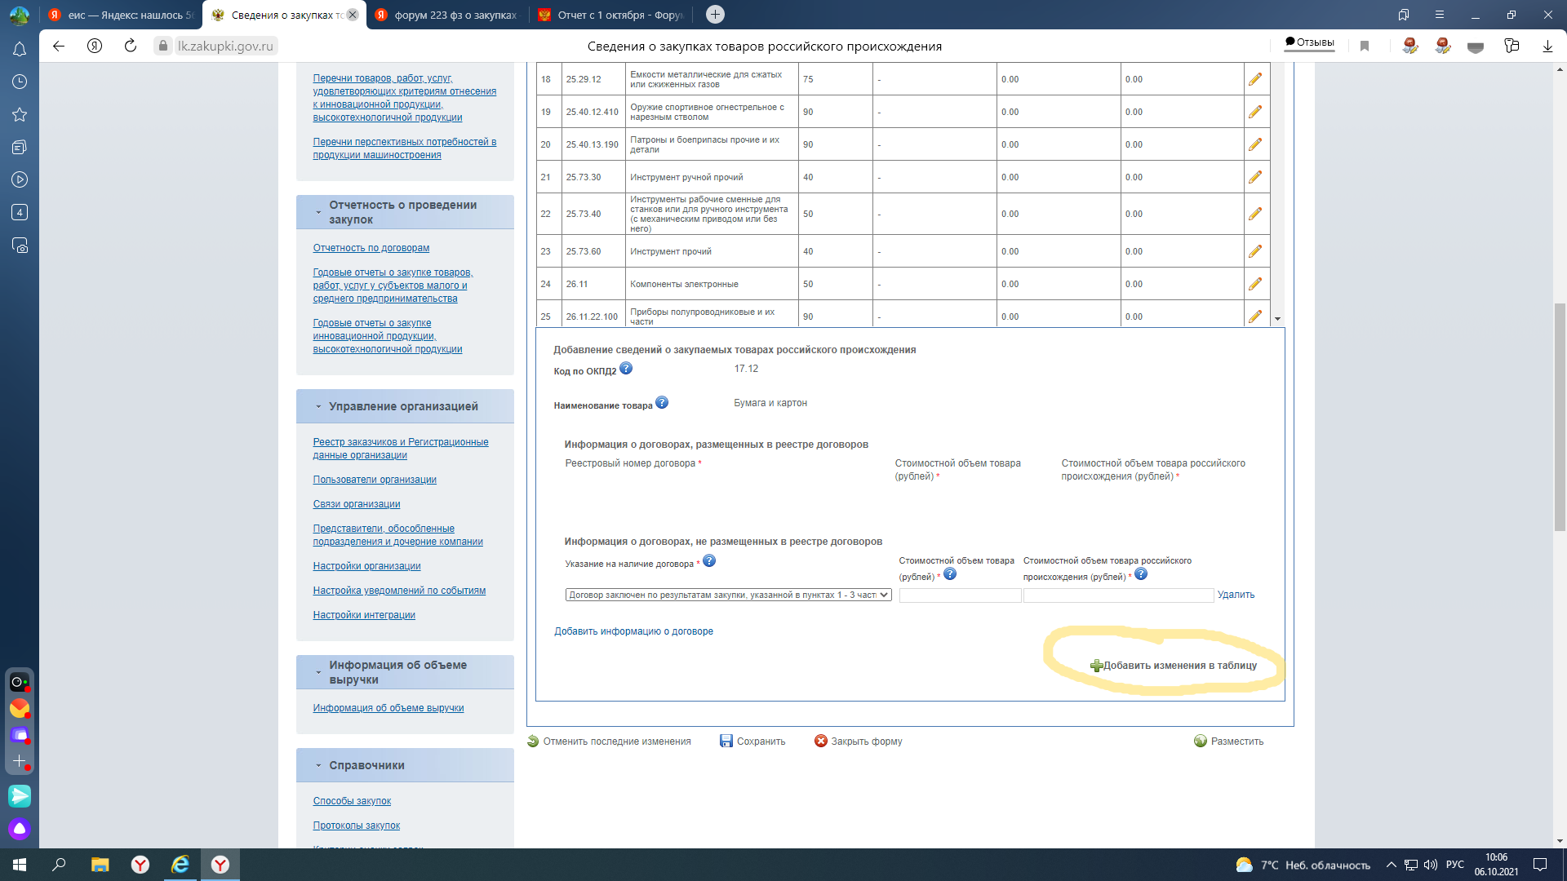Click Стоимостной объем товара input field
The image size is (1567, 881).
(x=960, y=595)
